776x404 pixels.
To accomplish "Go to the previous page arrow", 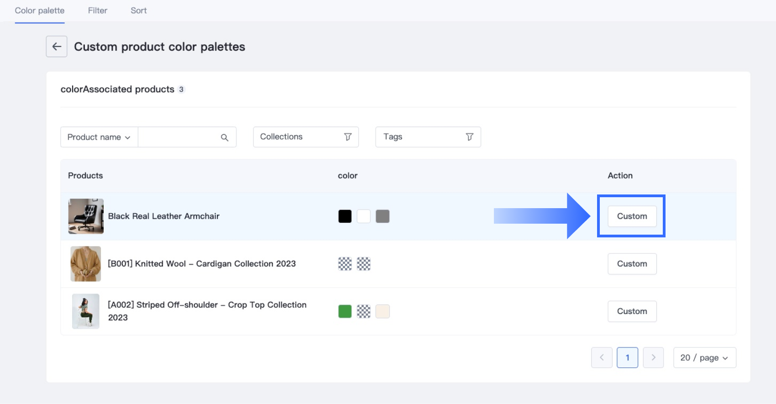I will pyautogui.click(x=602, y=357).
